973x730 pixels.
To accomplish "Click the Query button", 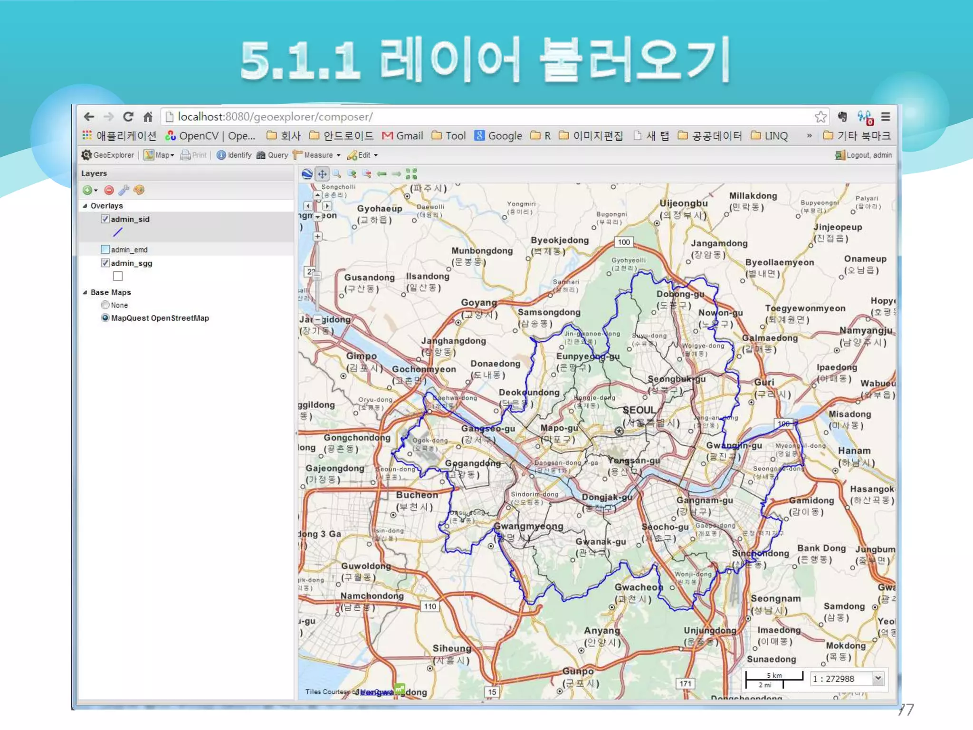I will tap(272, 155).
